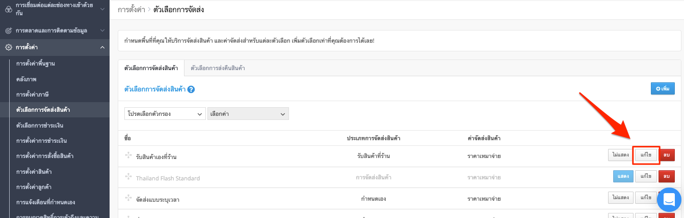Expand การตลาดและการติดตามข้อมูล section
Image resolution: width=684 pixels, height=218 pixels.
point(102,30)
